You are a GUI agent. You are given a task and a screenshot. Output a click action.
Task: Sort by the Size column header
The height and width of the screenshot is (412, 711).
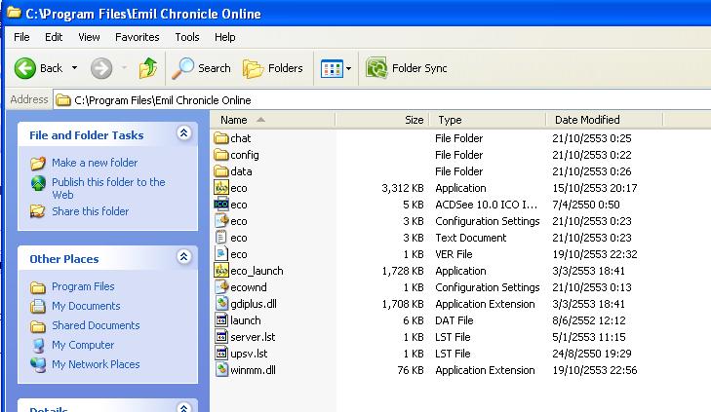382,120
